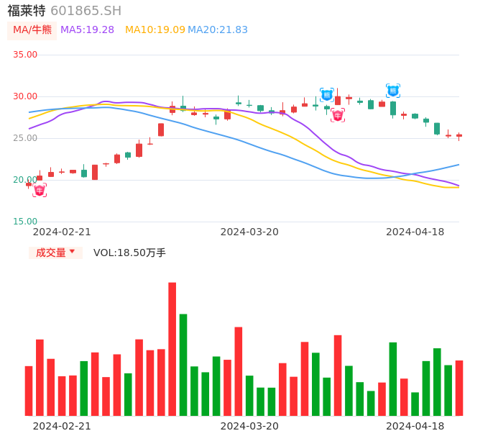
Task: Click the red triangle arrow beside 成交量
Action: click(72, 252)
